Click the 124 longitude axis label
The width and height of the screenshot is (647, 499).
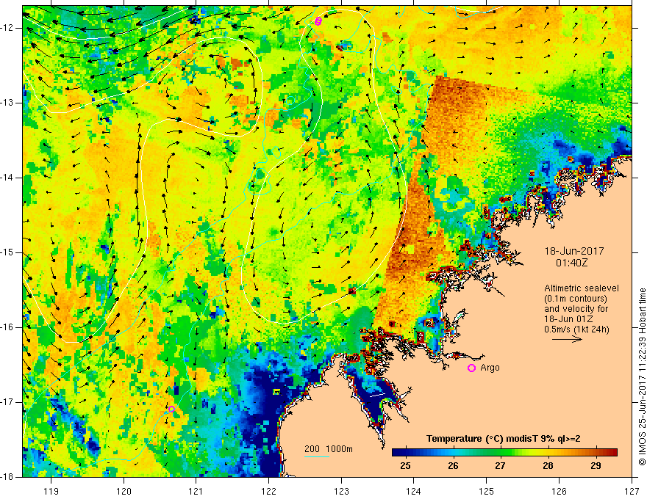(414, 491)
